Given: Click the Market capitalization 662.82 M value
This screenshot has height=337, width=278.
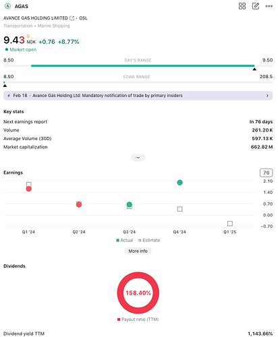Looking at the screenshot, I should coord(262,147).
